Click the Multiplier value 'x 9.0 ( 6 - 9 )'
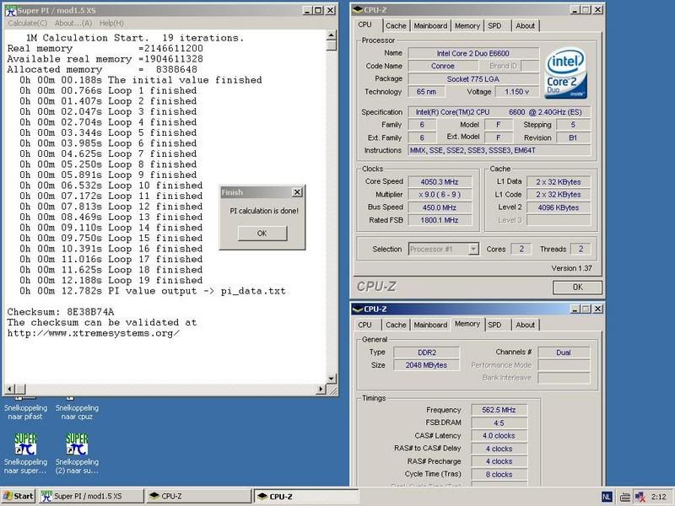 click(440, 195)
